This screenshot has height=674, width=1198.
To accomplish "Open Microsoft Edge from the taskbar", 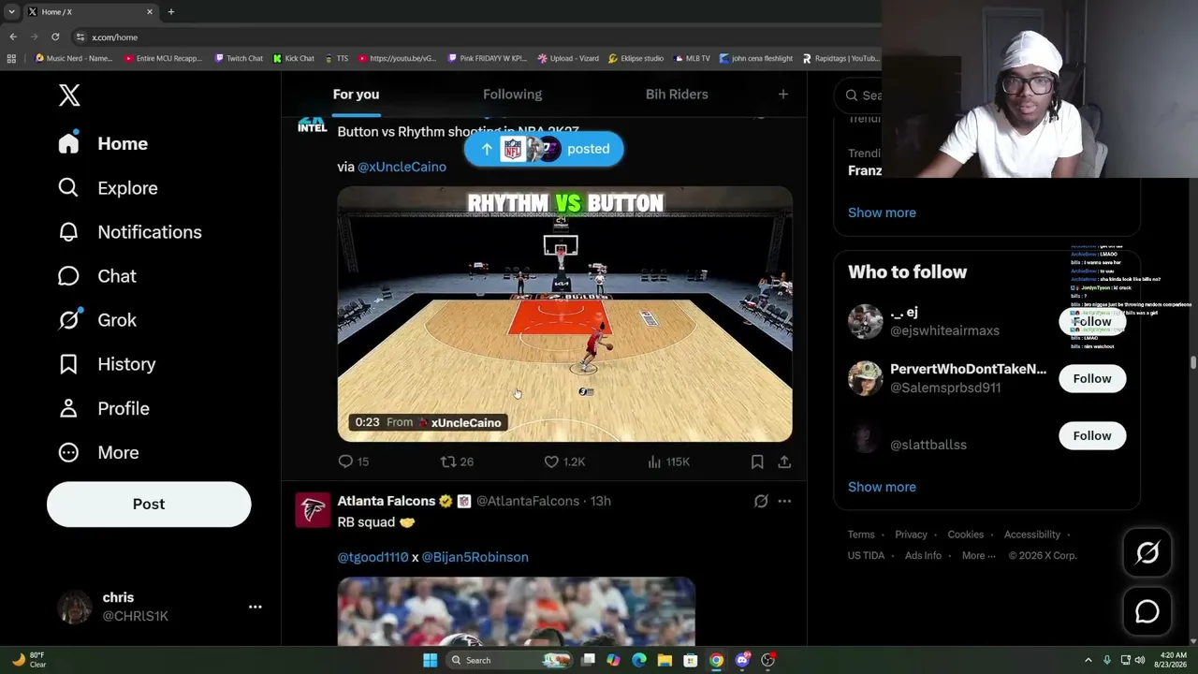I will pyautogui.click(x=639, y=660).
